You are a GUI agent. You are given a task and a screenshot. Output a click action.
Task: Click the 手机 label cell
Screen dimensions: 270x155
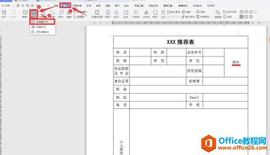pos(194,105)
